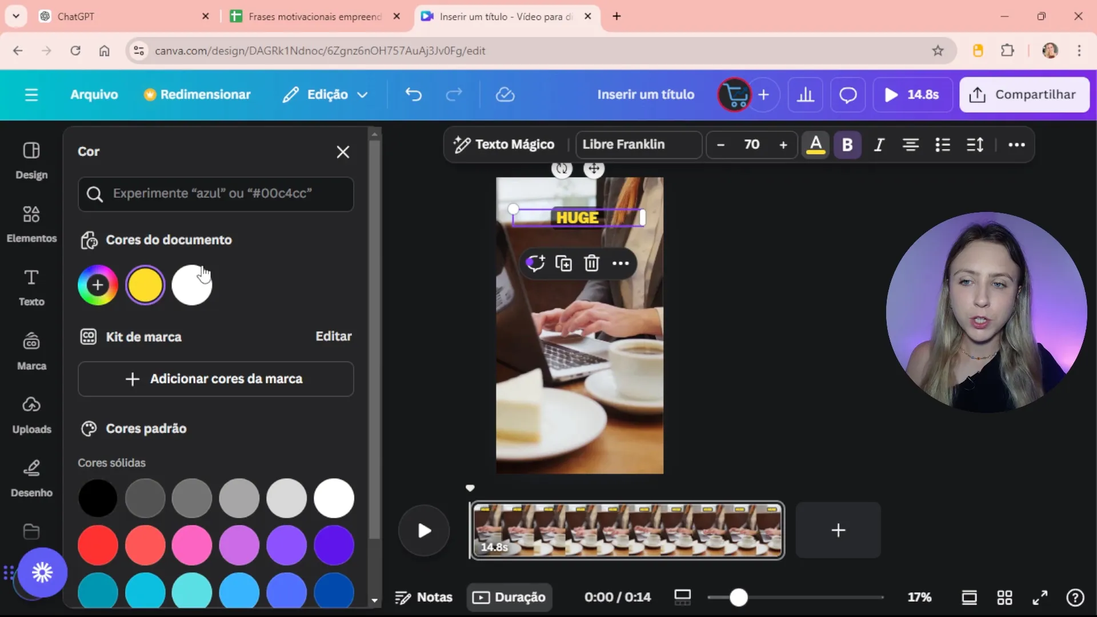Toggle bold text formatting
The image size is (1097, 617).
tap(847, 145)
